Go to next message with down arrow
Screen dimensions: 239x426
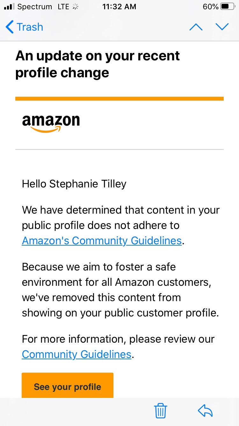[x=222, y=27]
